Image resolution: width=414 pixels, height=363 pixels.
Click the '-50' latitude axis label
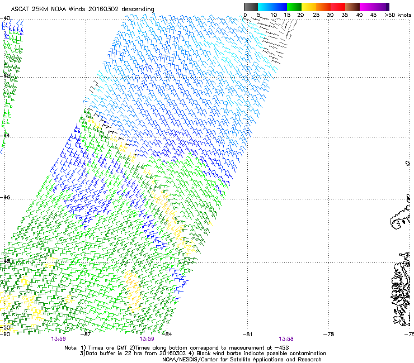[5, 327]
